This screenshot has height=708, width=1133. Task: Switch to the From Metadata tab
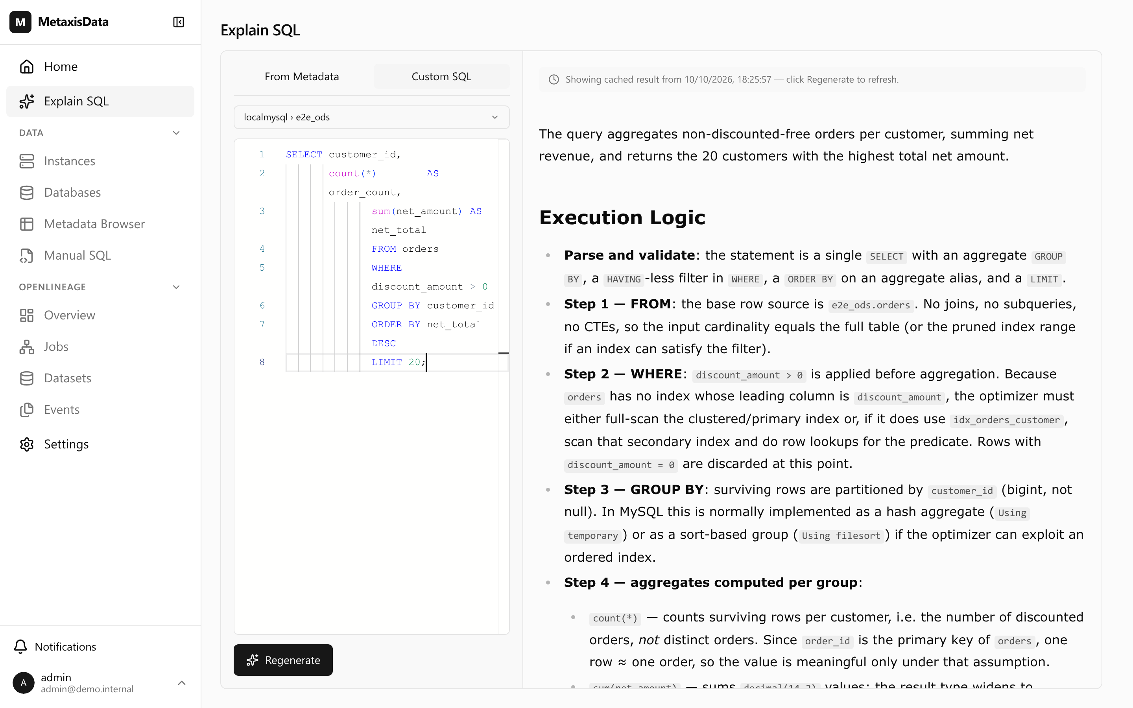point(301,76)
